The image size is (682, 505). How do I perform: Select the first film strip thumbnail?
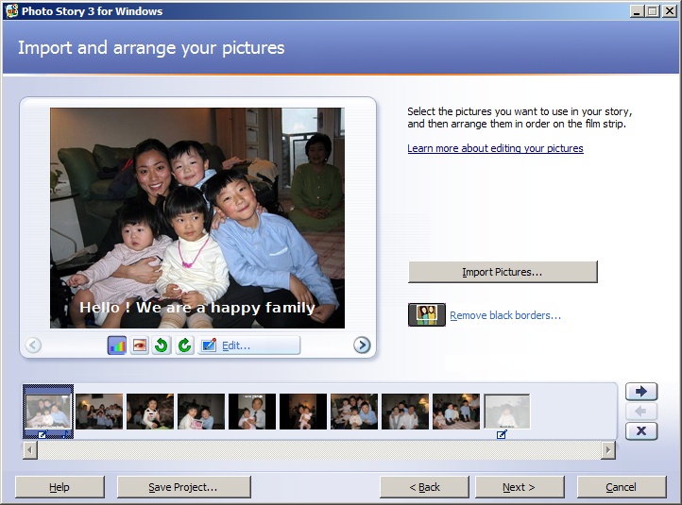coord(48,412)
